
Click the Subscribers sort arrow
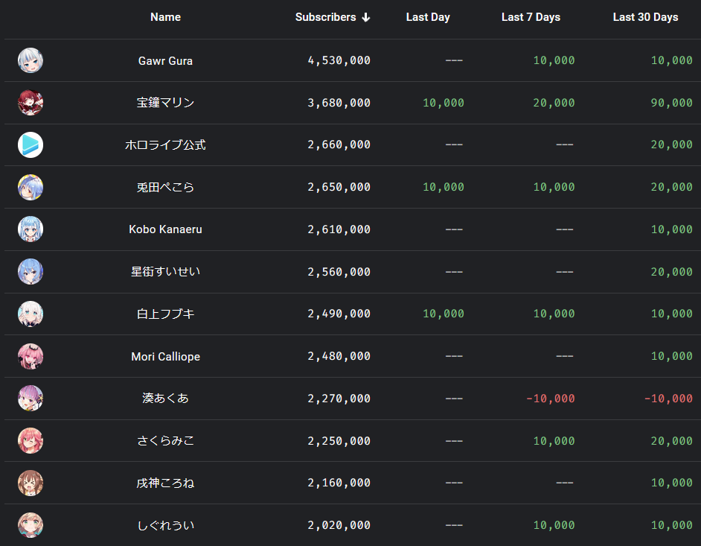click(365, 17)
